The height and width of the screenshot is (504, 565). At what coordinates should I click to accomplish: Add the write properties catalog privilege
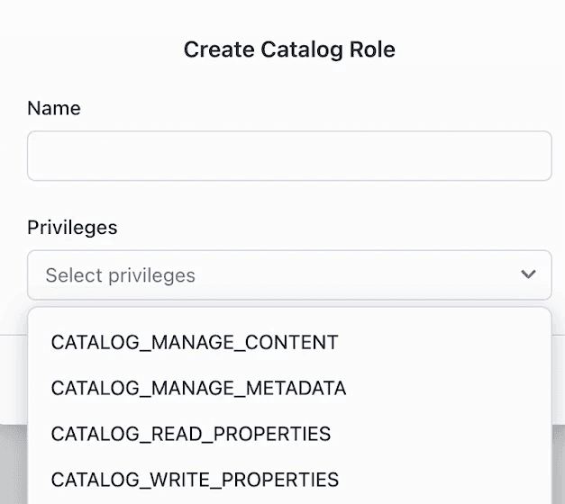[195, 479]
